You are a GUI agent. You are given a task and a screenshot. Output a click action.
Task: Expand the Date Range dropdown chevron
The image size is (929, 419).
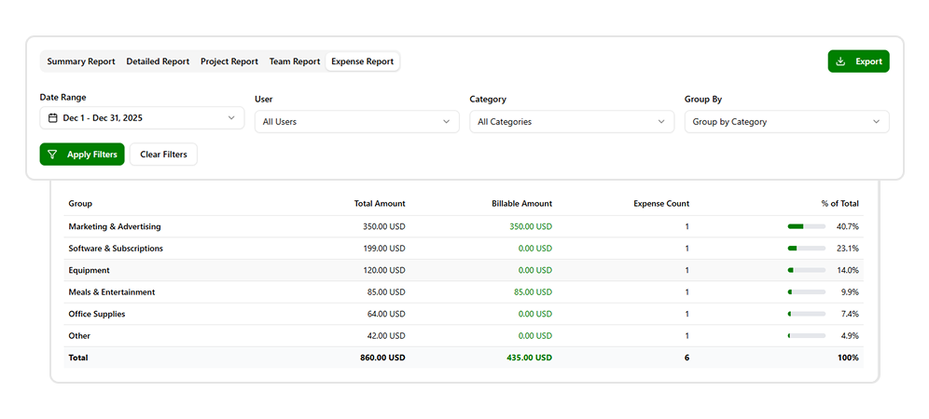(231, 117)
